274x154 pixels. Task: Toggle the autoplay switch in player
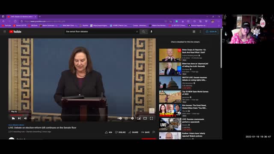(x=120, y=118)
